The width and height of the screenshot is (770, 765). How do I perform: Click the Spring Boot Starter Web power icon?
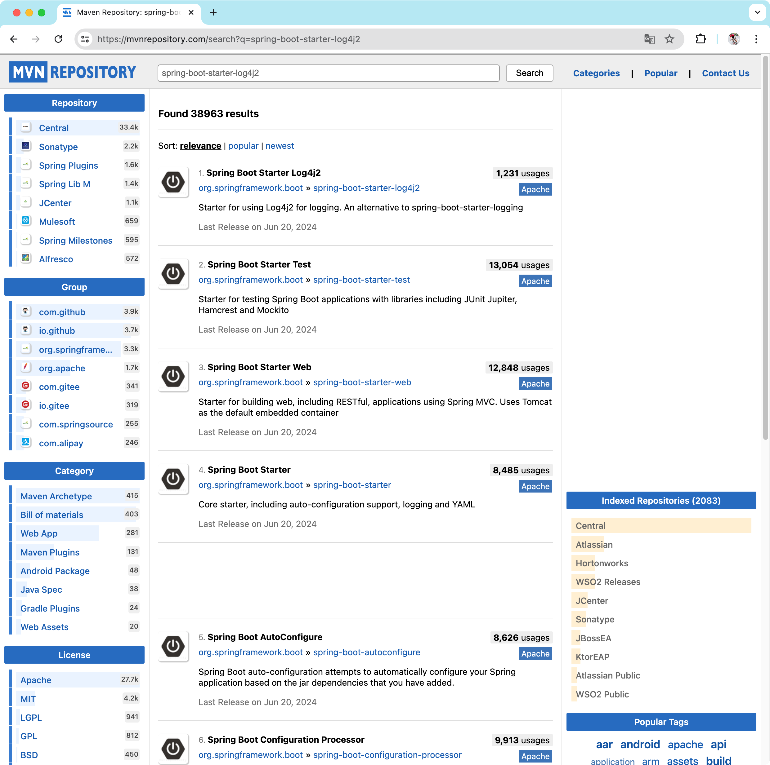pyautogui.click(x=173, y=376)
